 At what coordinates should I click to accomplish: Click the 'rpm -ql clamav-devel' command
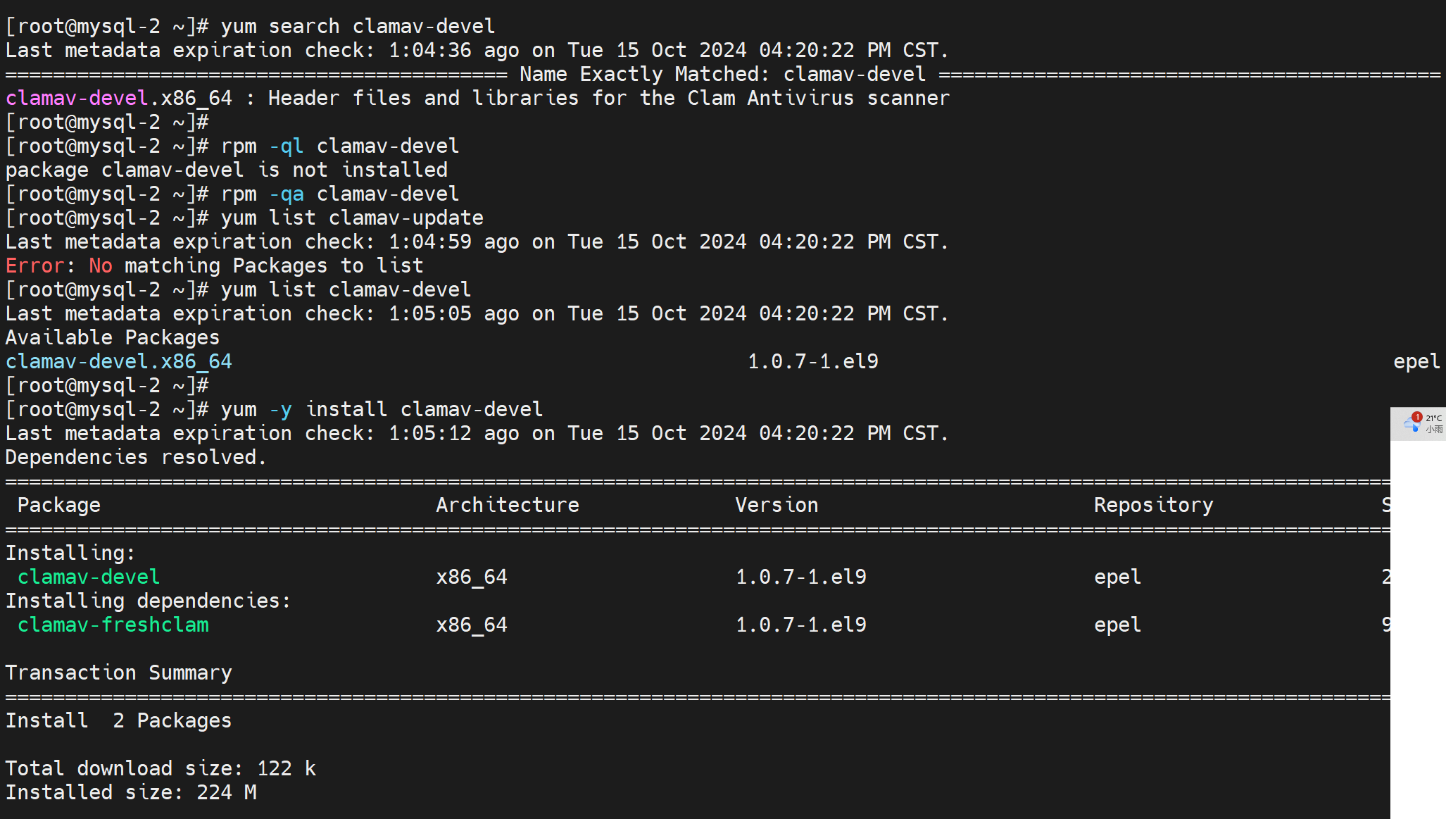339,146
